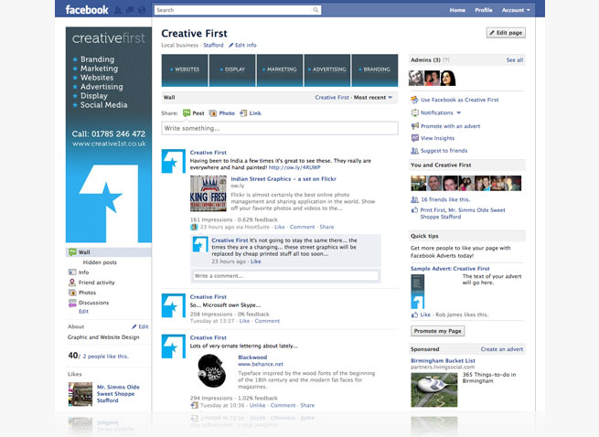599x437 pixels.
Task: Click Birmingham Bucket List ad image
Action: coord(434,390)
